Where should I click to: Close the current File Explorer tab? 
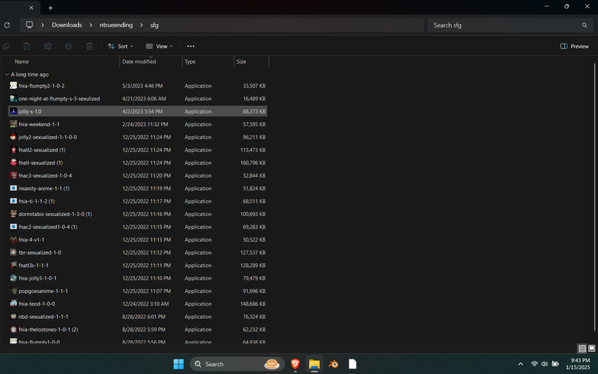(x=31, y=7)
